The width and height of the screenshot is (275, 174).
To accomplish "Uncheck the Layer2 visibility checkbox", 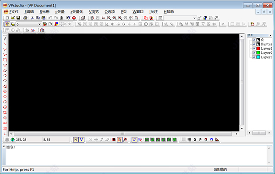I will (254, 53).
